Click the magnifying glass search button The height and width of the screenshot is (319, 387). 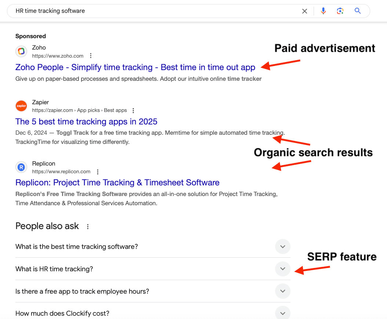tap(358, 11)
